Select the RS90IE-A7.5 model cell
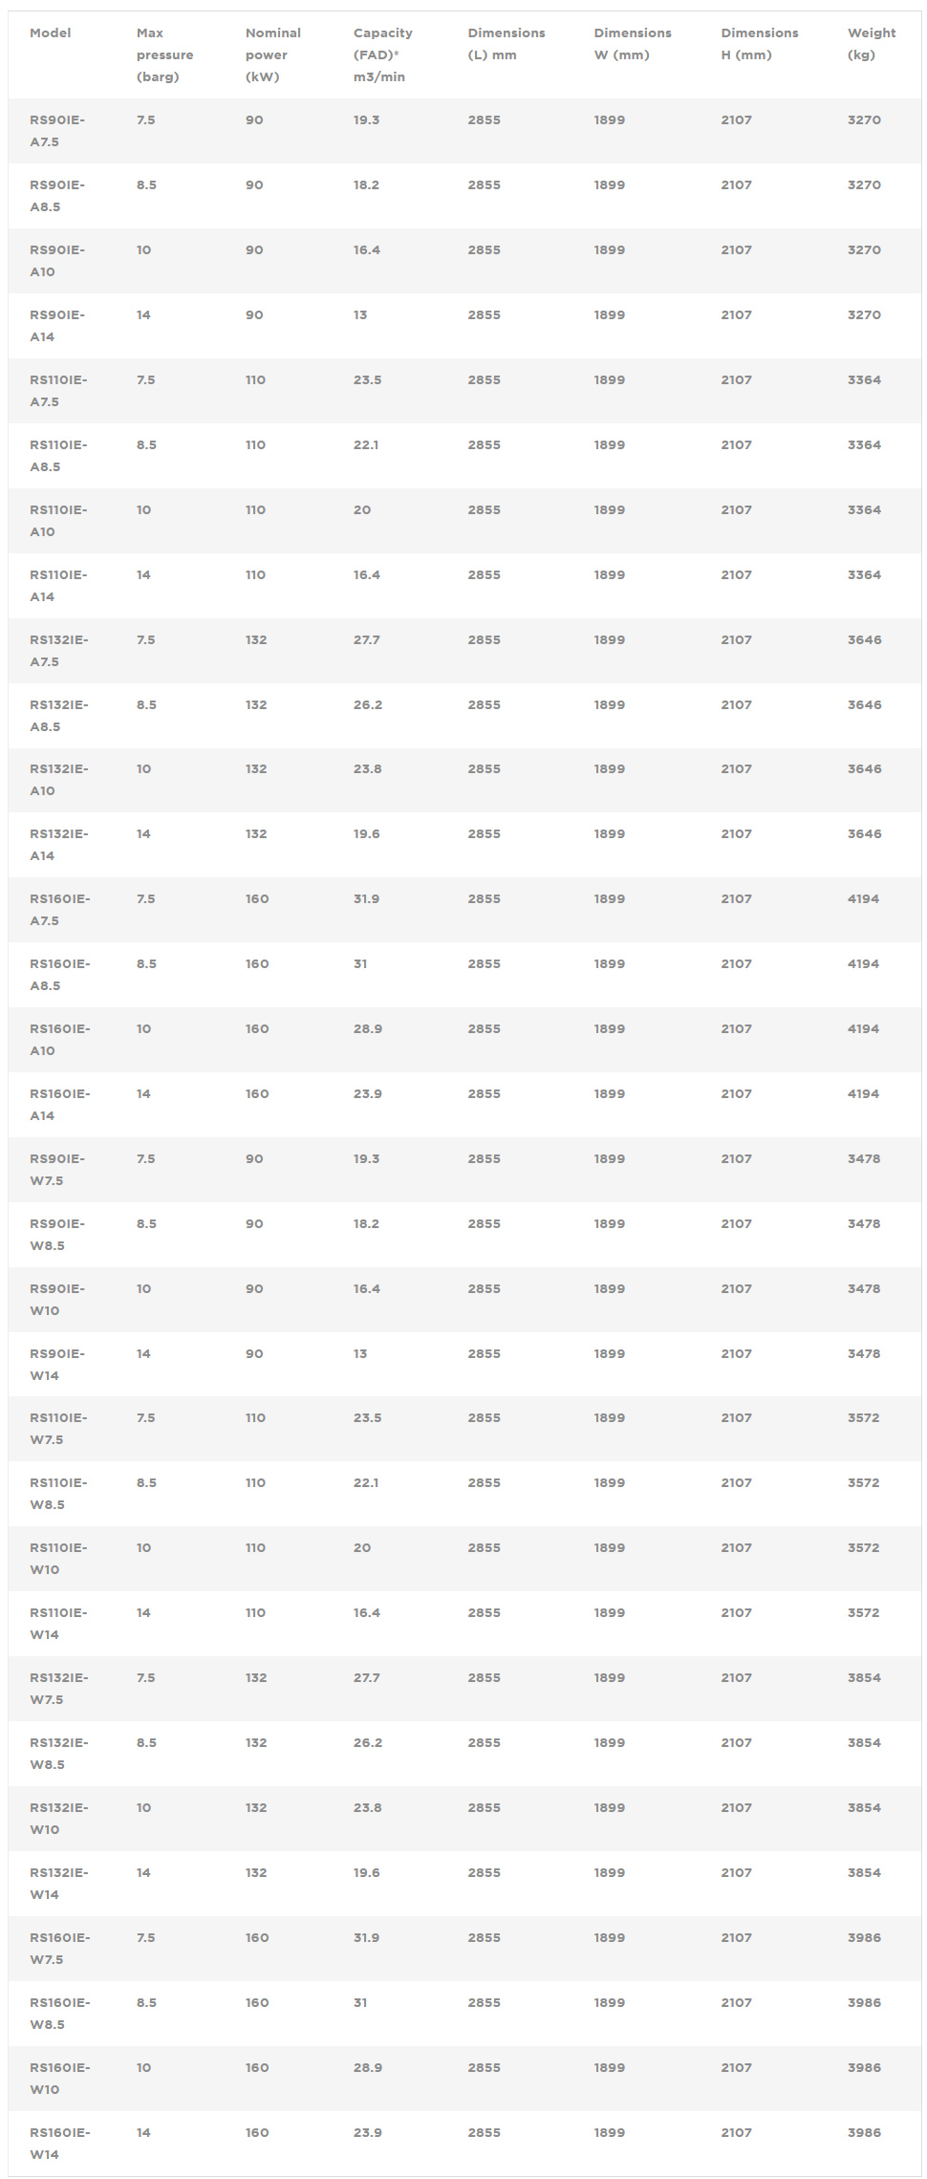This screenshot has height=2179, width=927. click(57, 131)
